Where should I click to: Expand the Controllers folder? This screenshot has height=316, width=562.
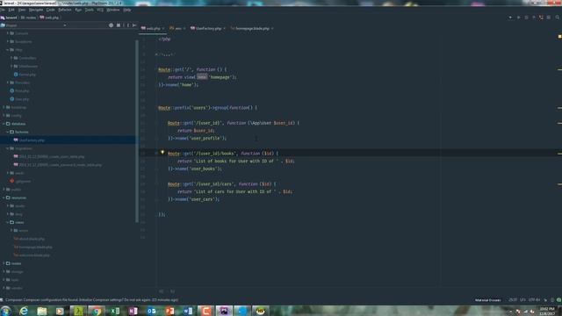[x=11, y=58]
